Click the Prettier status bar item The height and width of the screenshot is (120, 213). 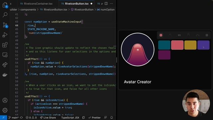(95, 118)
